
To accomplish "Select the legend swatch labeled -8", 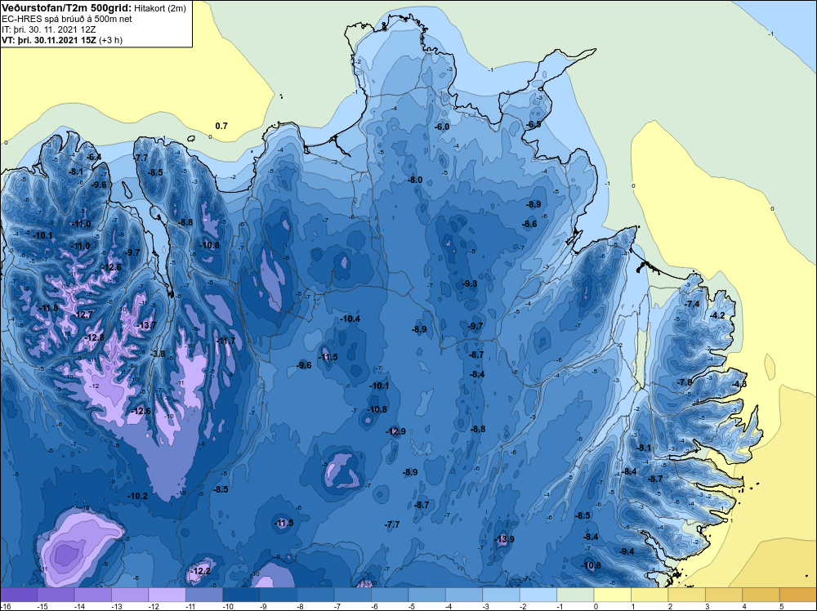I will tap(315, 595).
